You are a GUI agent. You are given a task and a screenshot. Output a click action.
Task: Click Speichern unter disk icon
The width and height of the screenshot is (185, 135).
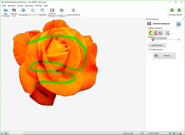point(14,10)
